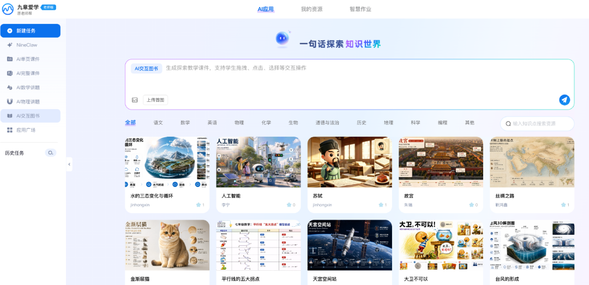Click the 新建任务 button

tap(31, 31)
